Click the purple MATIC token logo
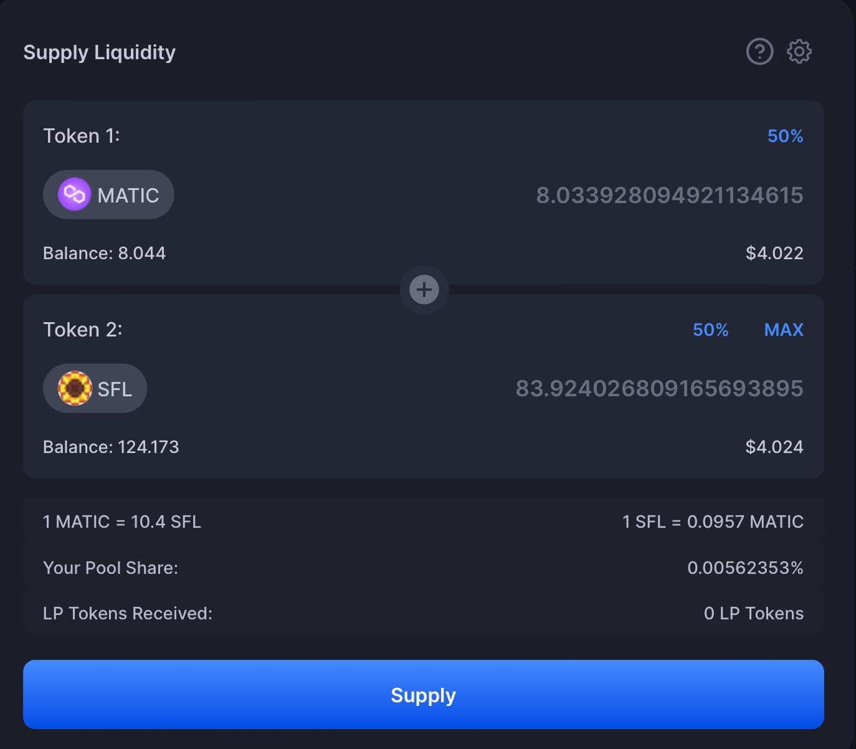This screenshot has width=856, height=749. coord(74,194)
